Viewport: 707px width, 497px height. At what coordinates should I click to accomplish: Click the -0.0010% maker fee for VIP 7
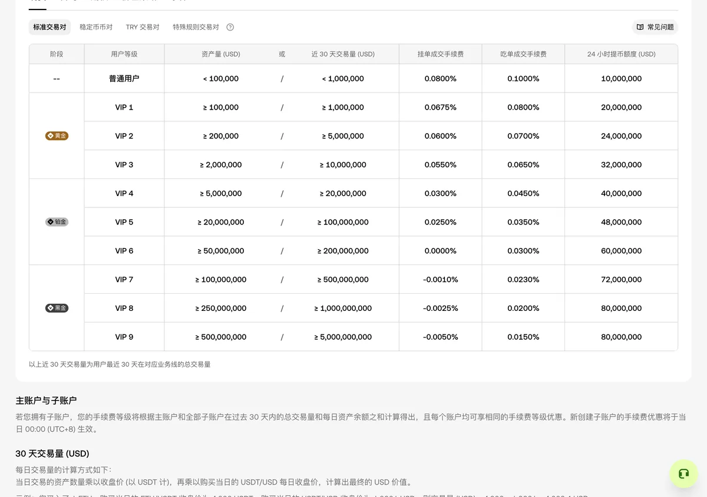click(441, 280)
